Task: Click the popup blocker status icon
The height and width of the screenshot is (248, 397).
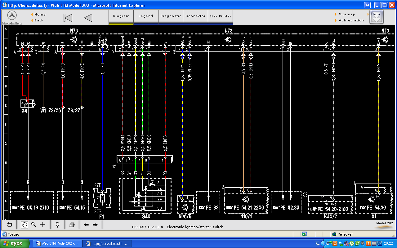Action: pyautogui.click(x=305, y=234)
